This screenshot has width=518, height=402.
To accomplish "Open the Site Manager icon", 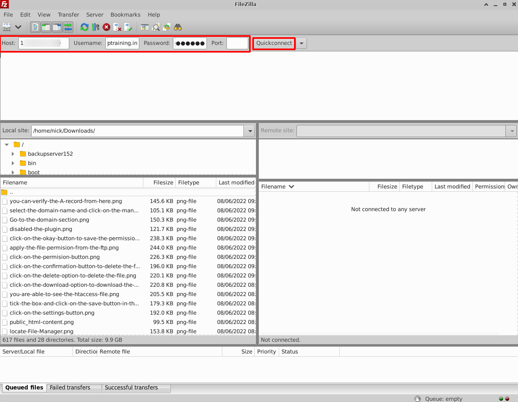I will click(7, 27).
